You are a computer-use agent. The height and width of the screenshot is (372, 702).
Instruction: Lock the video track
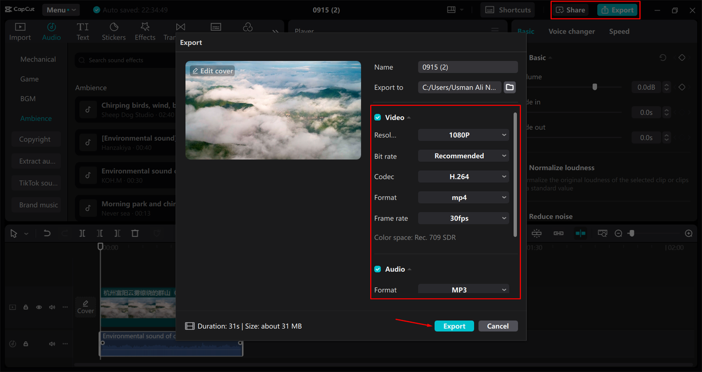coord(26,307)
